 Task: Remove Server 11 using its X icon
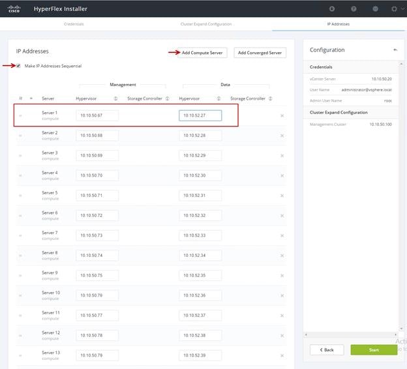coord(282,316)
